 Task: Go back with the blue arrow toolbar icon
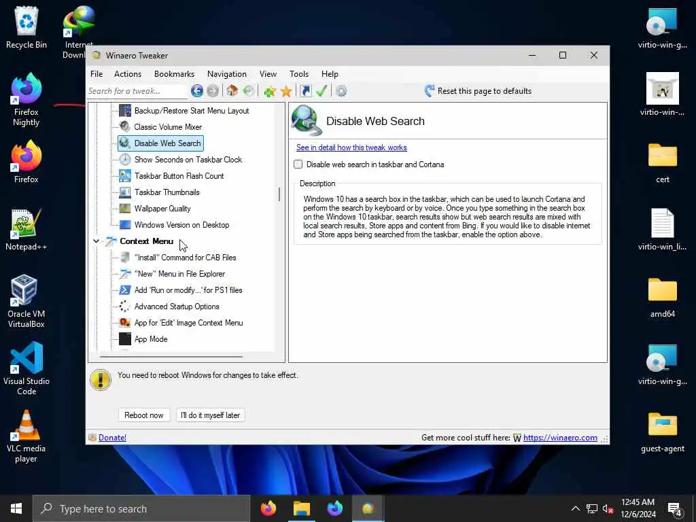click(x=197, y=91)
